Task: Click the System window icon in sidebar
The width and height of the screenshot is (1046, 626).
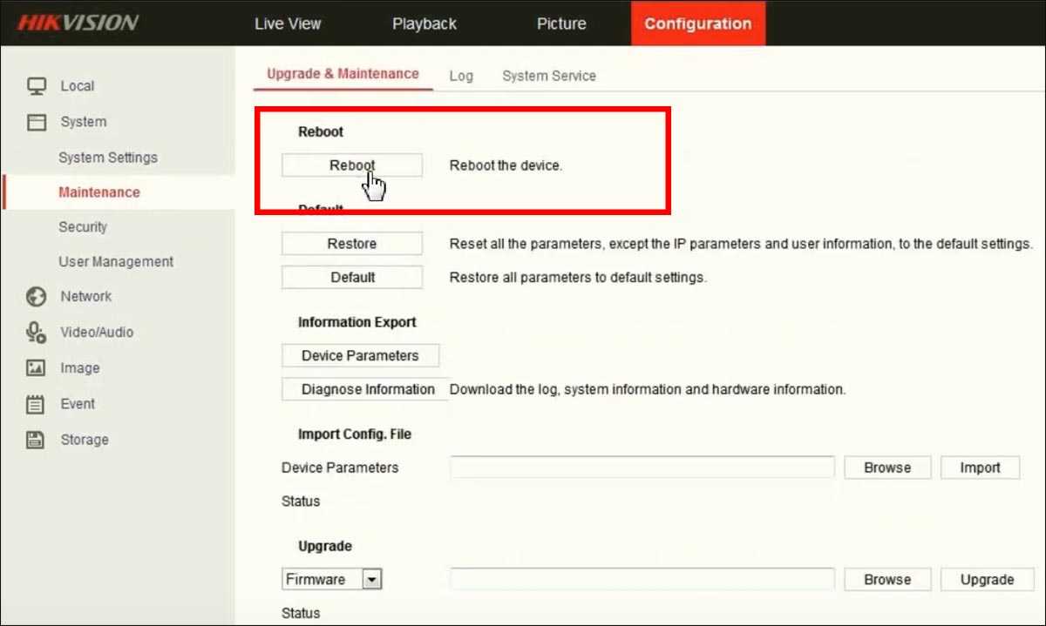Action: click(x=37, y=122)
